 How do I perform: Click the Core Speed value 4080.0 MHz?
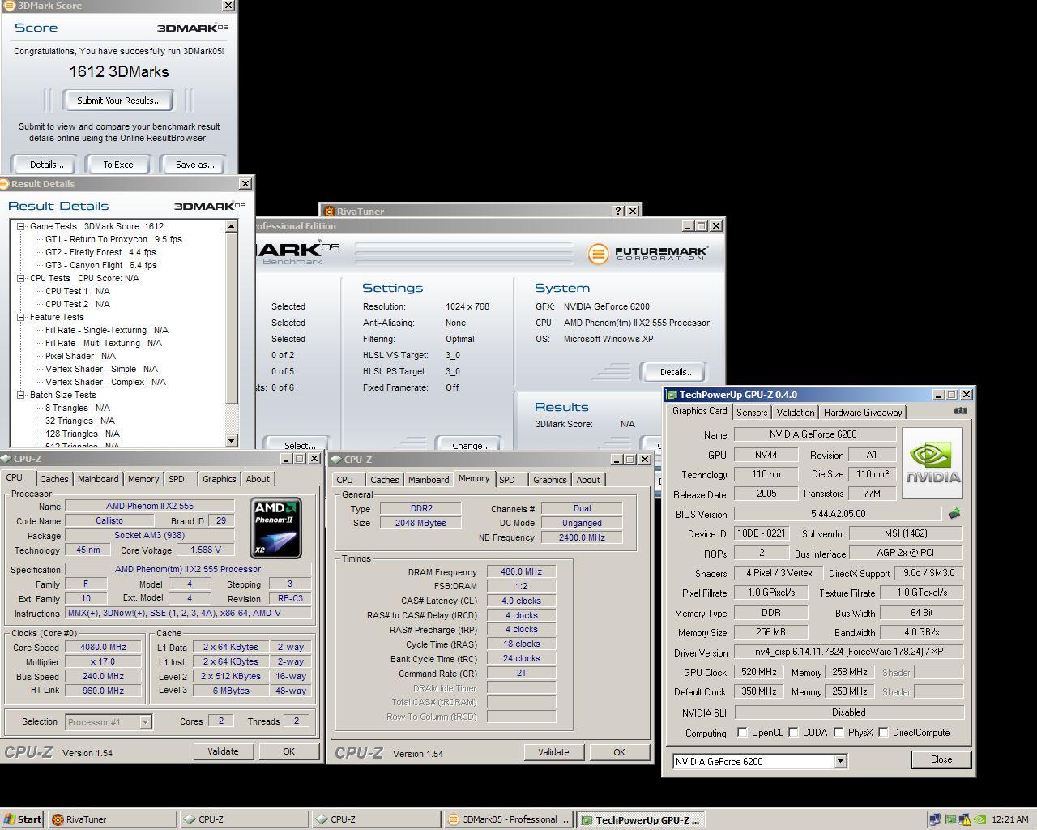(103, 647)
